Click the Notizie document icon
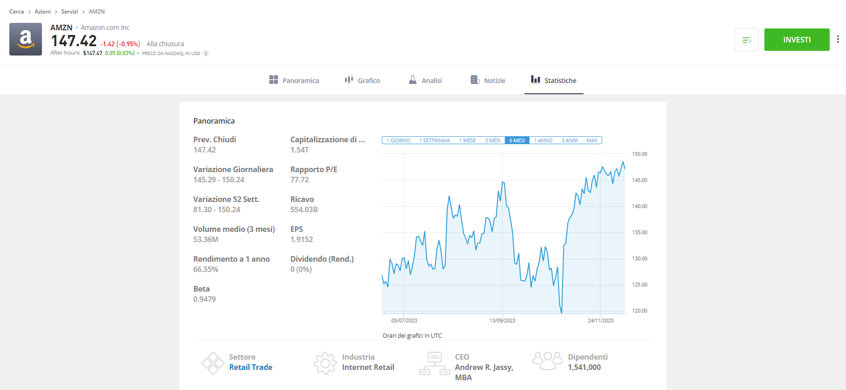 pyautogui.click(x=475, y=80)
